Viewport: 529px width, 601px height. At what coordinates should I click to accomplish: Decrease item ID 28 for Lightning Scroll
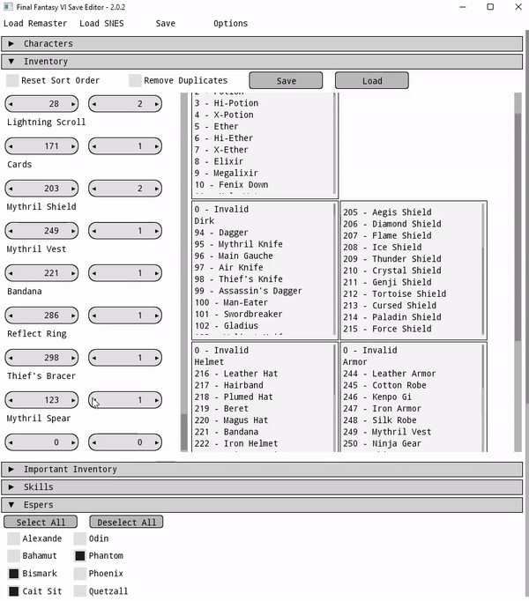11,104
